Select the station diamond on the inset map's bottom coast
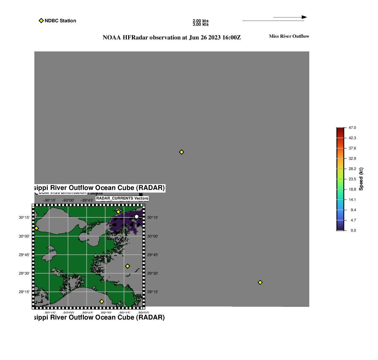The width and height of the screenshot is (378, 360). (x=102, y=301)
